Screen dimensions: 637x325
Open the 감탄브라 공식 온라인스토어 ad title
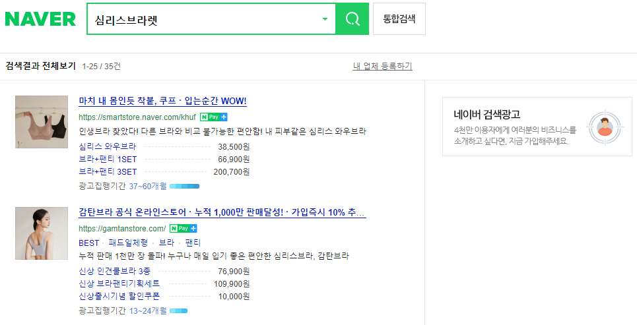(222, 213)
